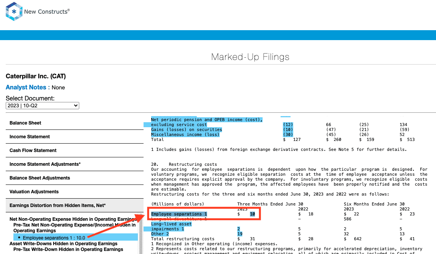Click Net Non-Operating Expense Hidden in Operating Earnings heading
The image size is (436, 254).
73,219
